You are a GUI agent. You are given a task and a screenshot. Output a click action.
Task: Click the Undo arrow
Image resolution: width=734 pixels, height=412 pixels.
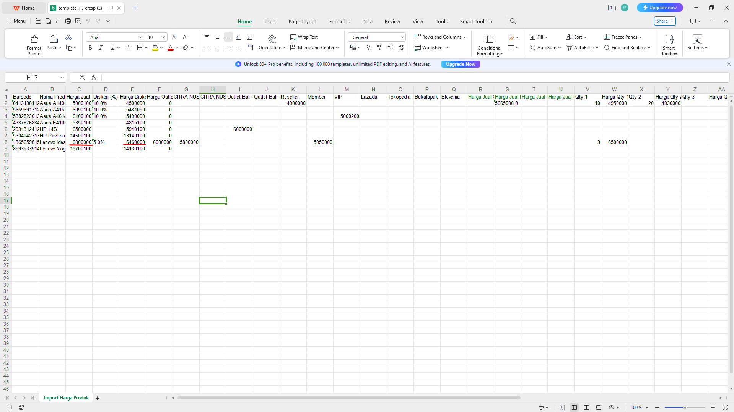click(x=88, y=21)
